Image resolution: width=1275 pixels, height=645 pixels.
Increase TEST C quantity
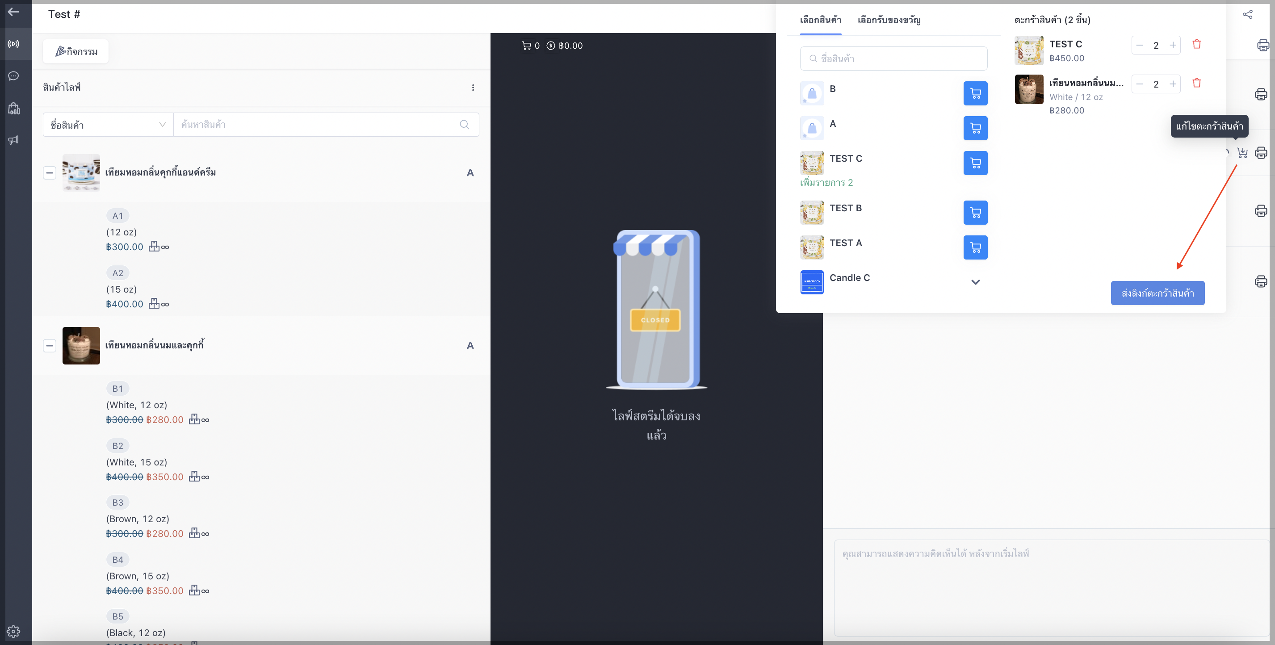point(1173,45)
